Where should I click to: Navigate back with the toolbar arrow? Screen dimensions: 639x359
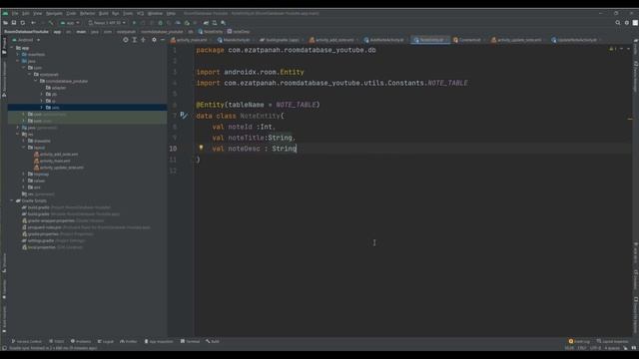point(33,23)
